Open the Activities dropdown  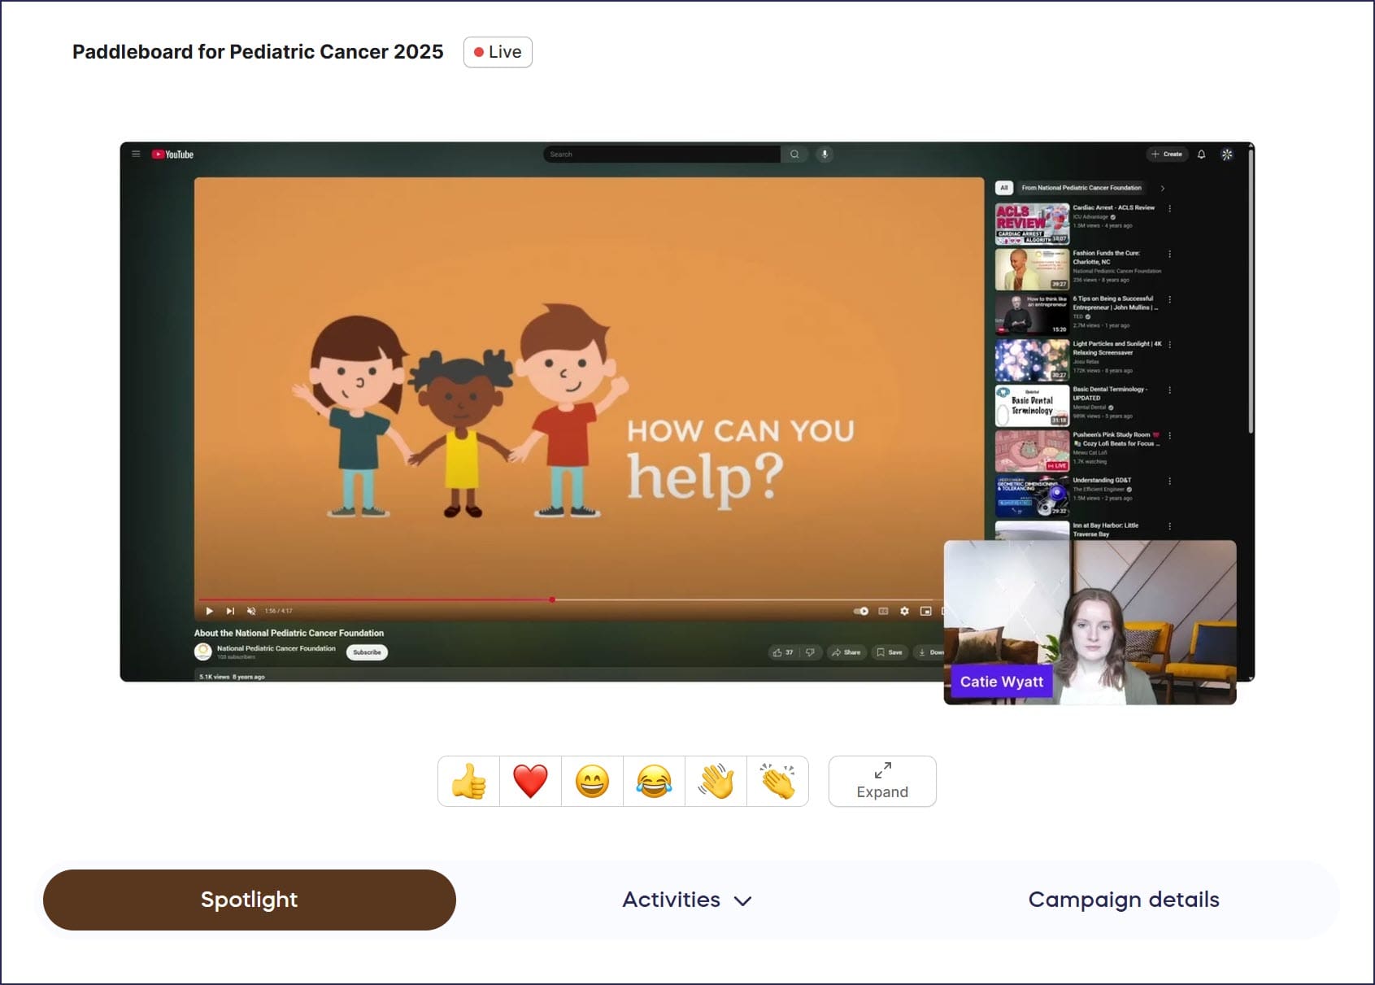(686, 900)
